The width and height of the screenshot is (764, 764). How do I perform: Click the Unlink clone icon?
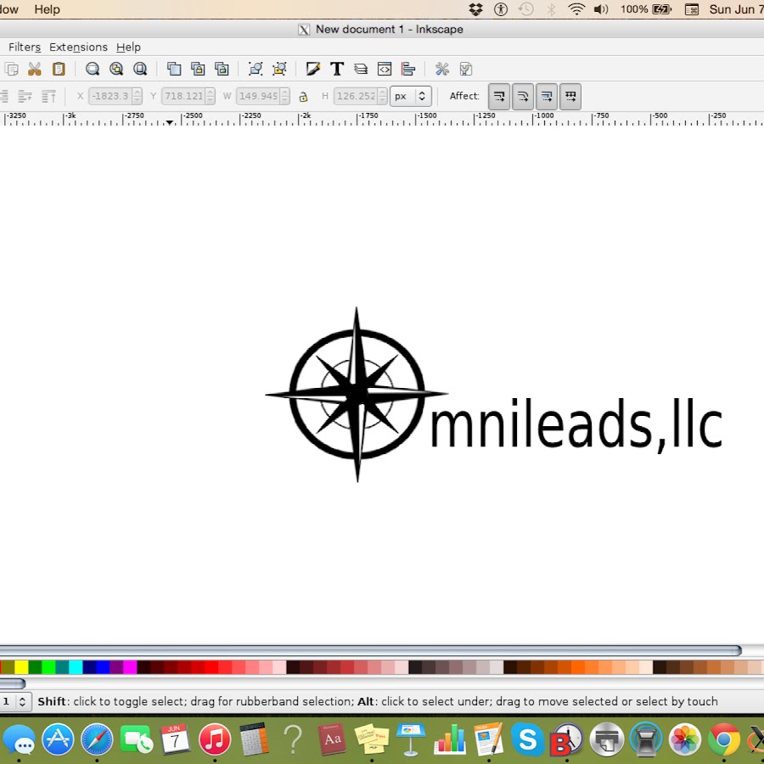coord(222,69)
